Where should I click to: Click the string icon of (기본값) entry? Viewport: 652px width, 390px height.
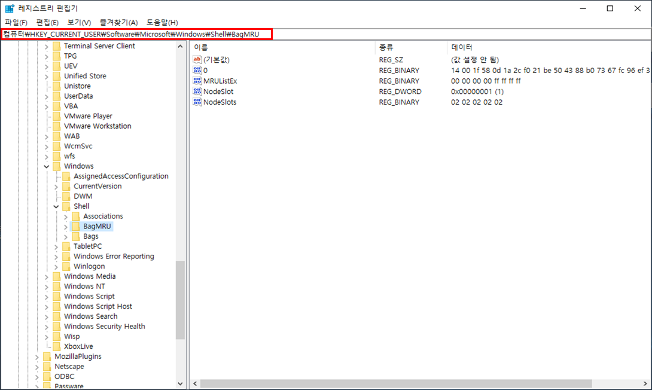197,60
